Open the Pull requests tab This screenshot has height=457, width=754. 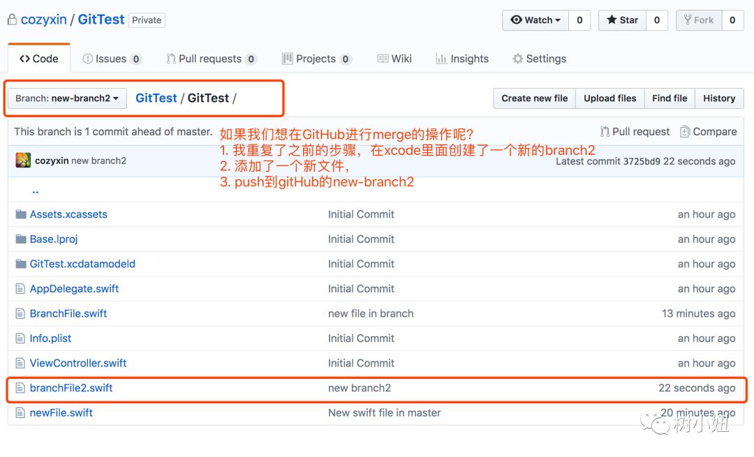[x=212, y=59]
